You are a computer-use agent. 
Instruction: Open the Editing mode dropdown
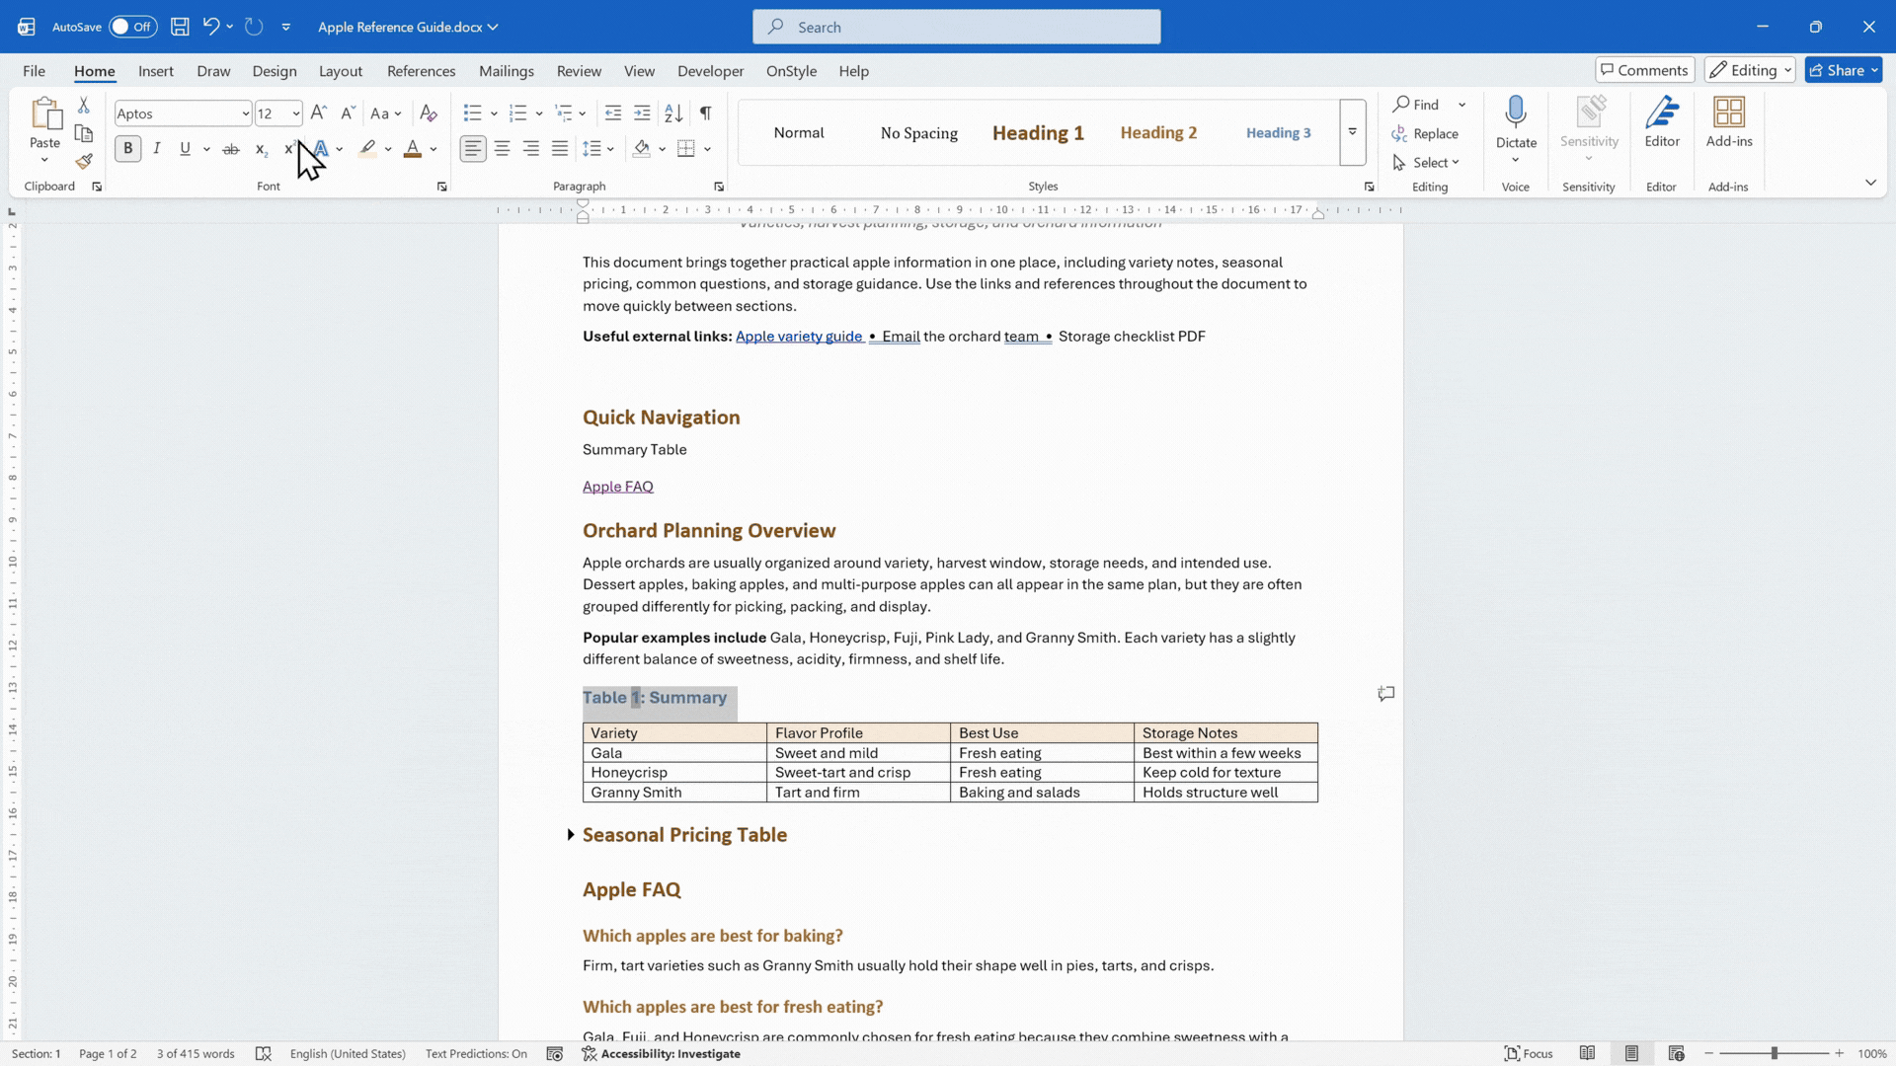pyautogui.click(x=1749, y=70)
